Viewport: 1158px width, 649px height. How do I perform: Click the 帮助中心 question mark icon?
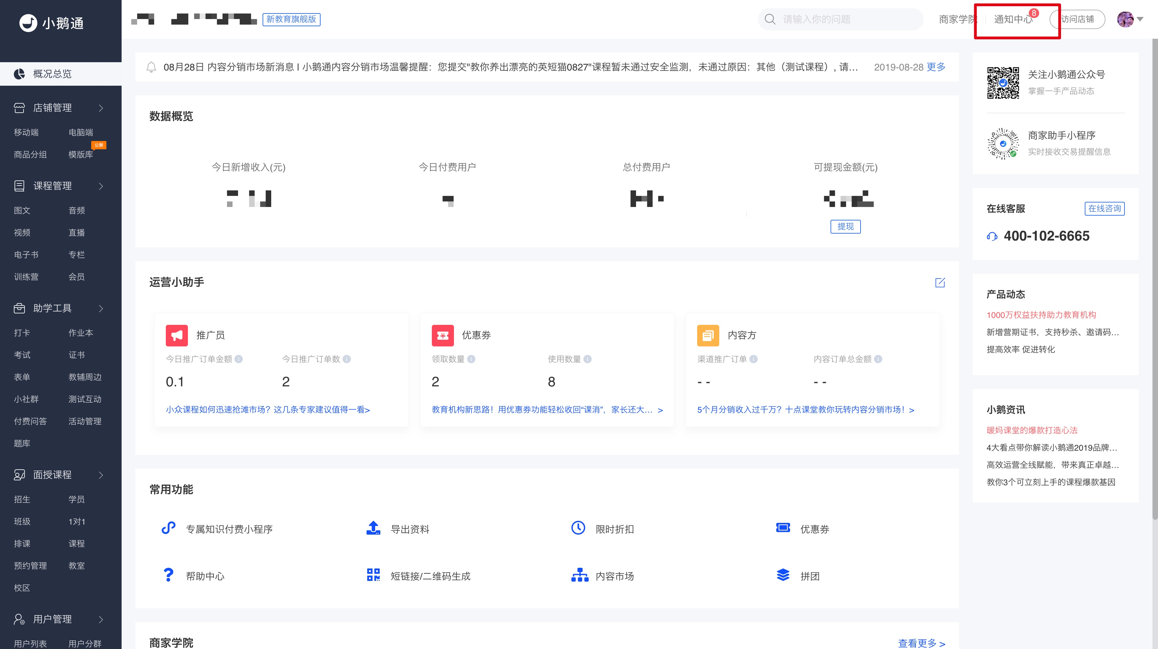(x=168, y=575)
